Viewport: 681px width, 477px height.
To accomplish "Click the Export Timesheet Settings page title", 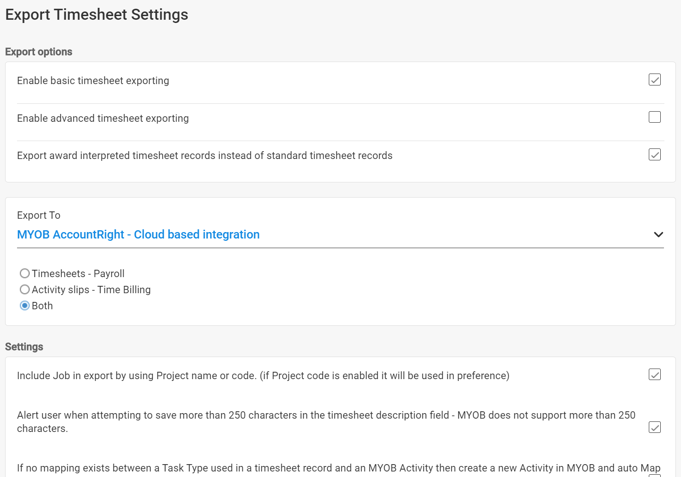I will click(x=97, y=14).
